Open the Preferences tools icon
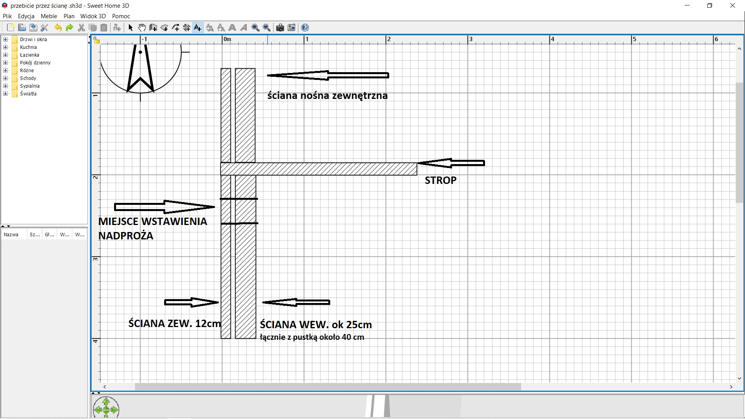745x419 pixels. click(x=44, y=28)
